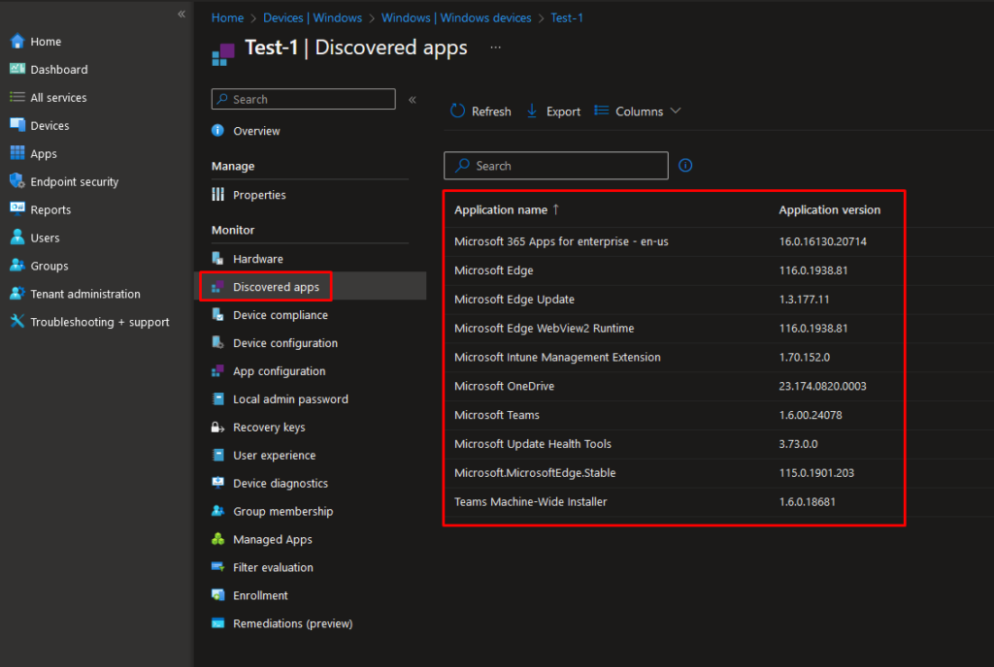Collapse the left portal sidebar chevron
This screenshot has width=994, height=667.
pyautogui.click(x=182, y=14)
